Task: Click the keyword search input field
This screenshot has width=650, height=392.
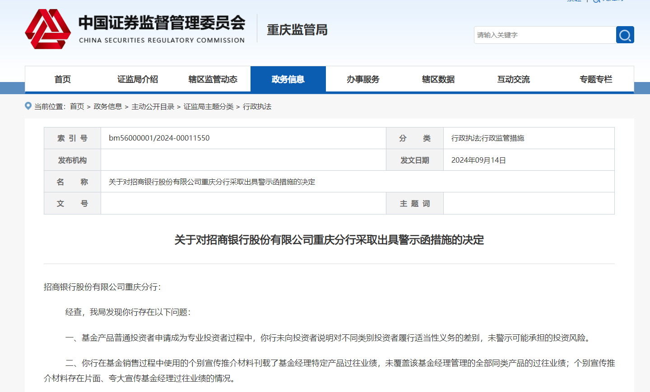Action: (542, 35)
